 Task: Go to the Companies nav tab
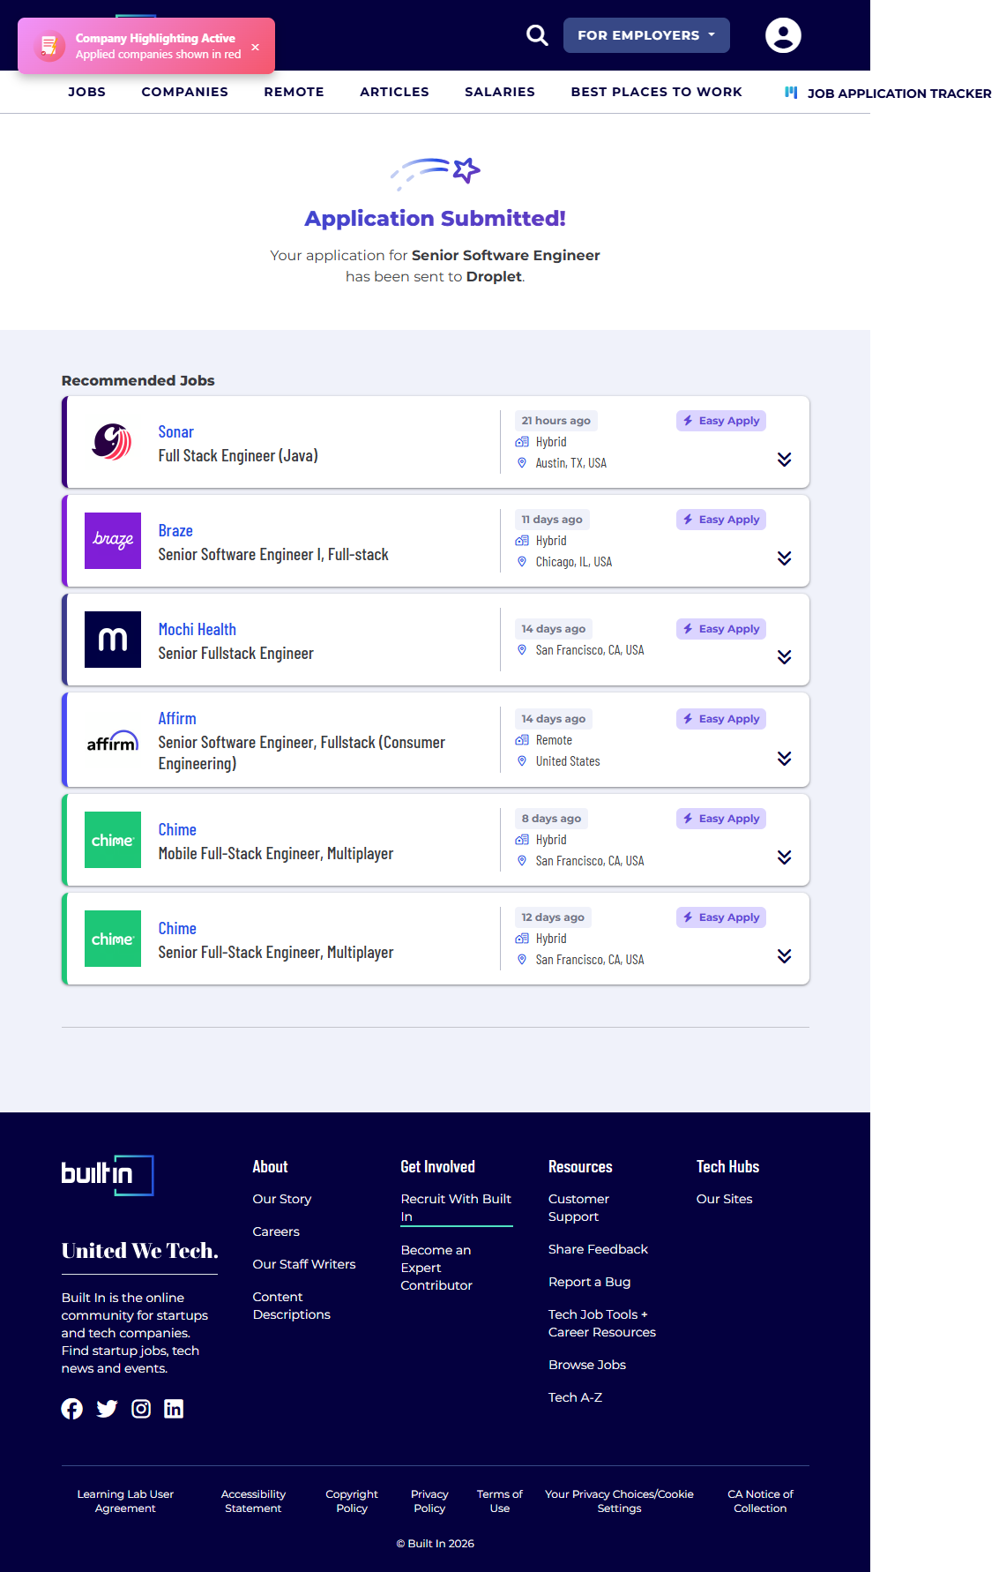184,92
